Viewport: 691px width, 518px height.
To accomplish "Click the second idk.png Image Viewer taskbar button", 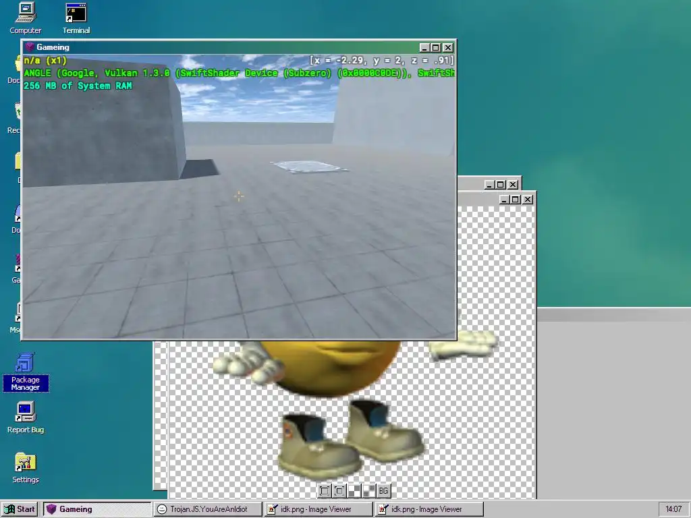I will (429, 509).
